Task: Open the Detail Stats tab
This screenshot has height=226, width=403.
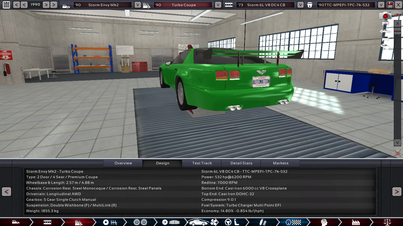Action: click(x=241, y=163)
